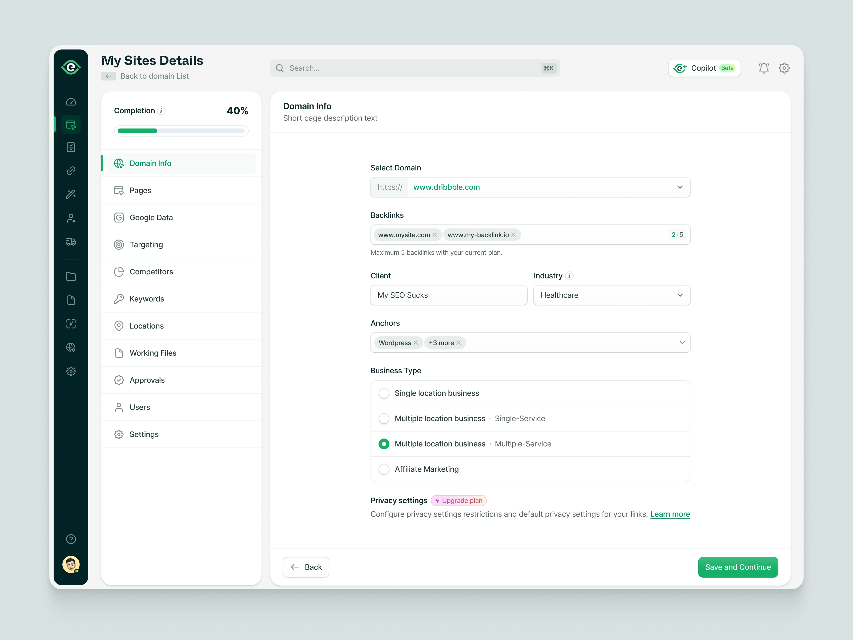Choose Multiple location business Single-Service
853x640 pixels.
coord(384,419)
